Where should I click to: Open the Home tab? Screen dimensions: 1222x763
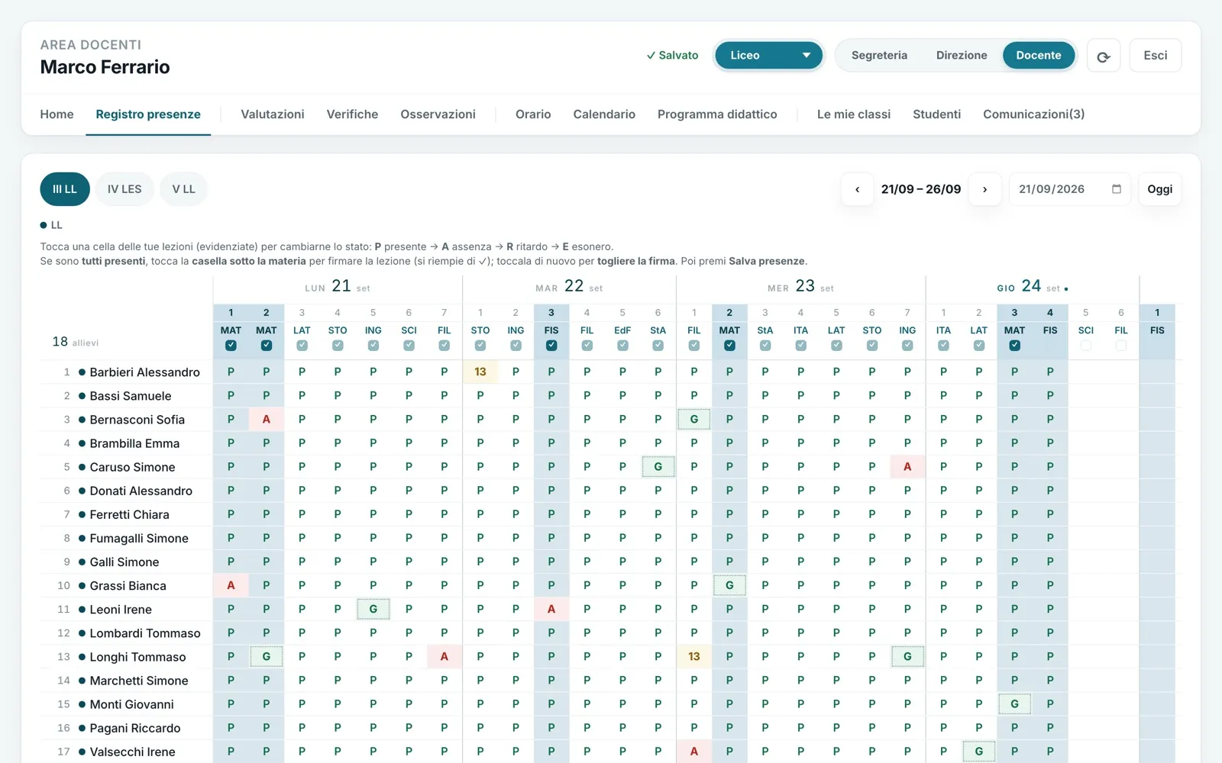(57, 114)
